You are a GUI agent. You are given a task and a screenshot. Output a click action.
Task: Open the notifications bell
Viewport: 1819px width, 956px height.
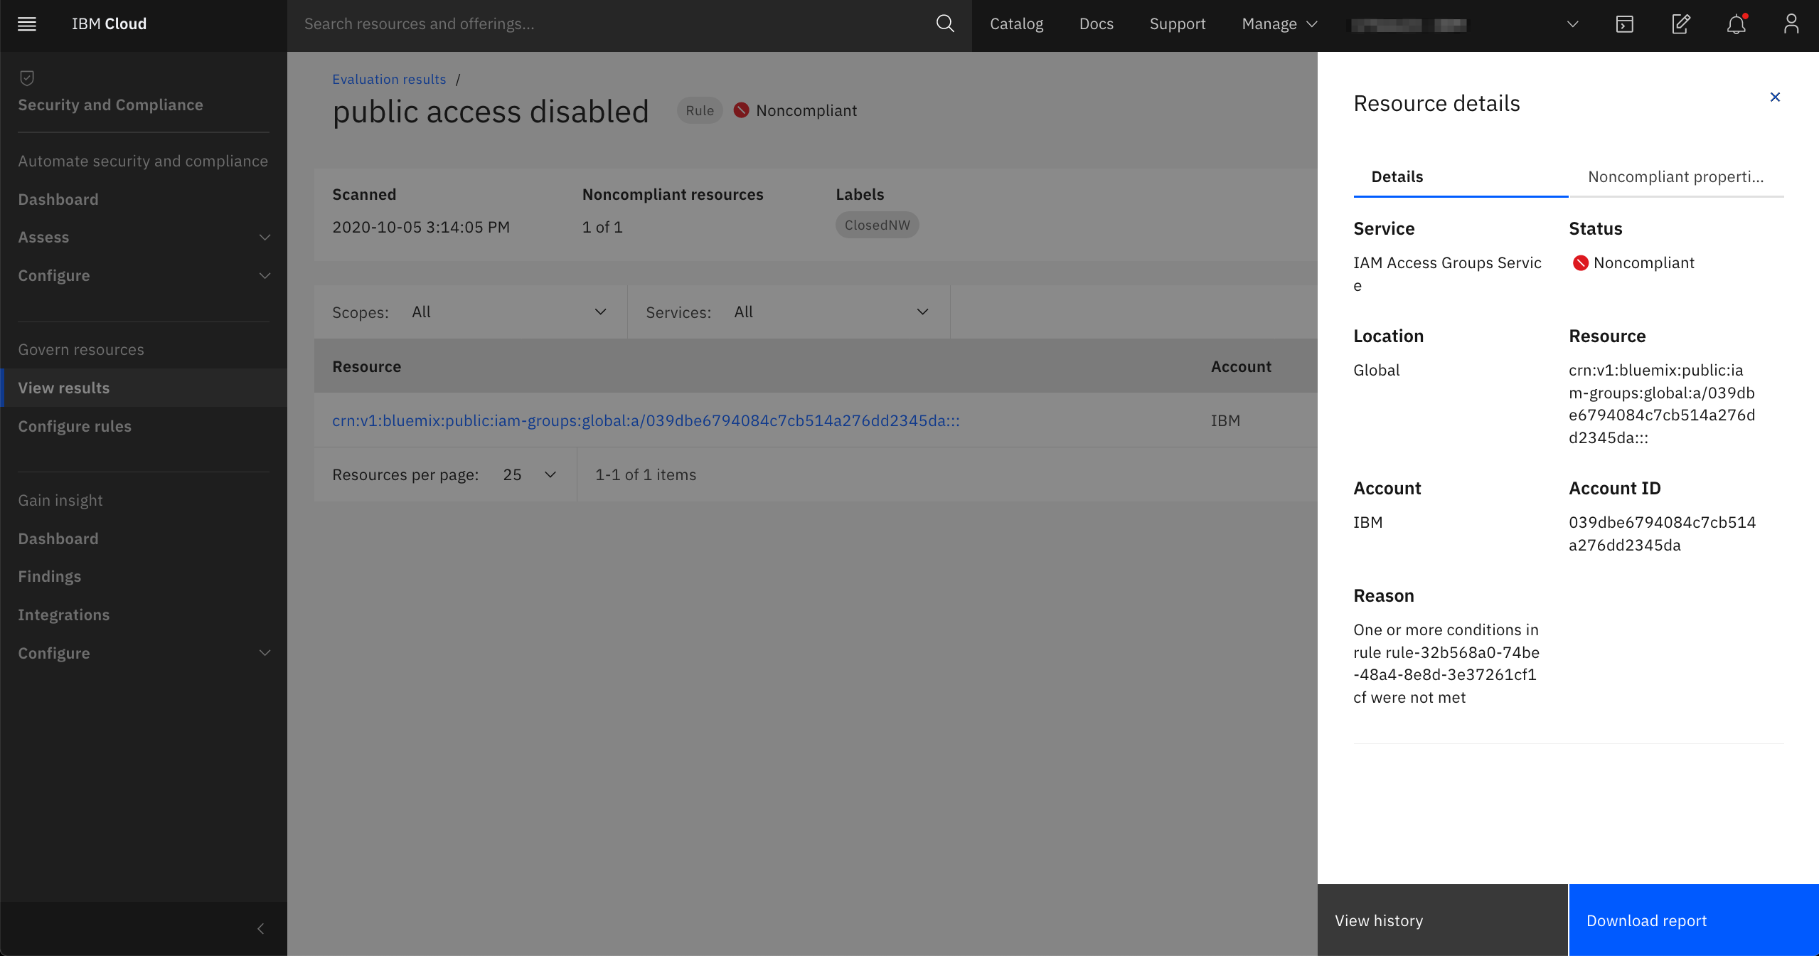[1736, 24]
